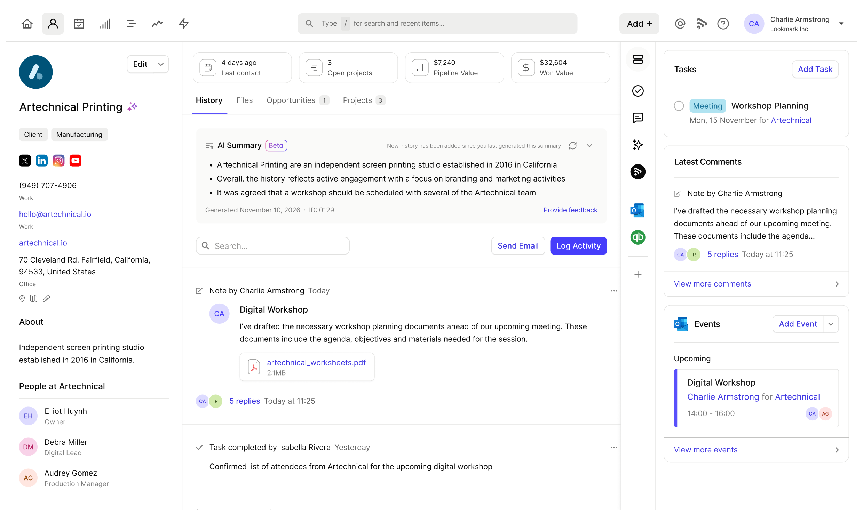Open the Contacts section in top navigation
This screenshot has height=516, width=863.
tap(53, 23)
